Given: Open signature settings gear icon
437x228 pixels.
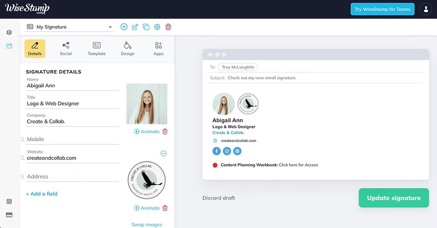Looking at the screenshot, I should click(157, 27).
